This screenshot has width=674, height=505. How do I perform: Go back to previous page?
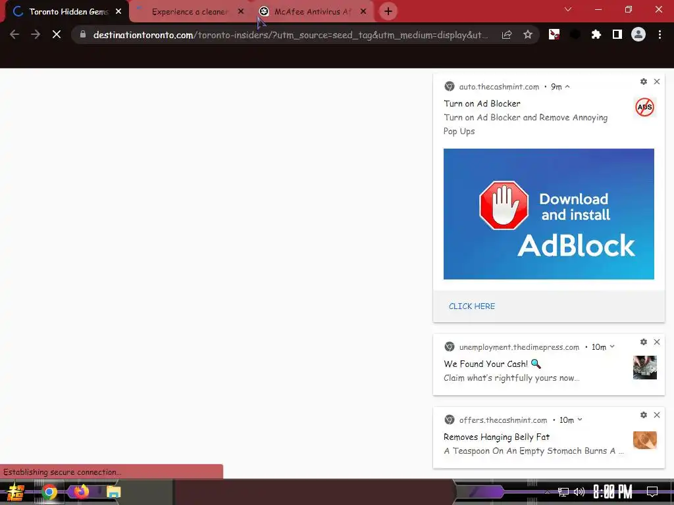click(14, 35)
